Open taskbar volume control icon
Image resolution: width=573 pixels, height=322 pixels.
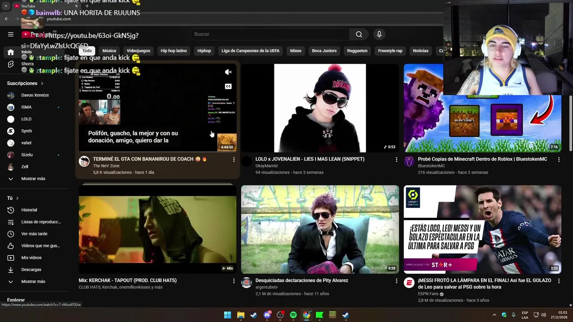coord(543,315)
